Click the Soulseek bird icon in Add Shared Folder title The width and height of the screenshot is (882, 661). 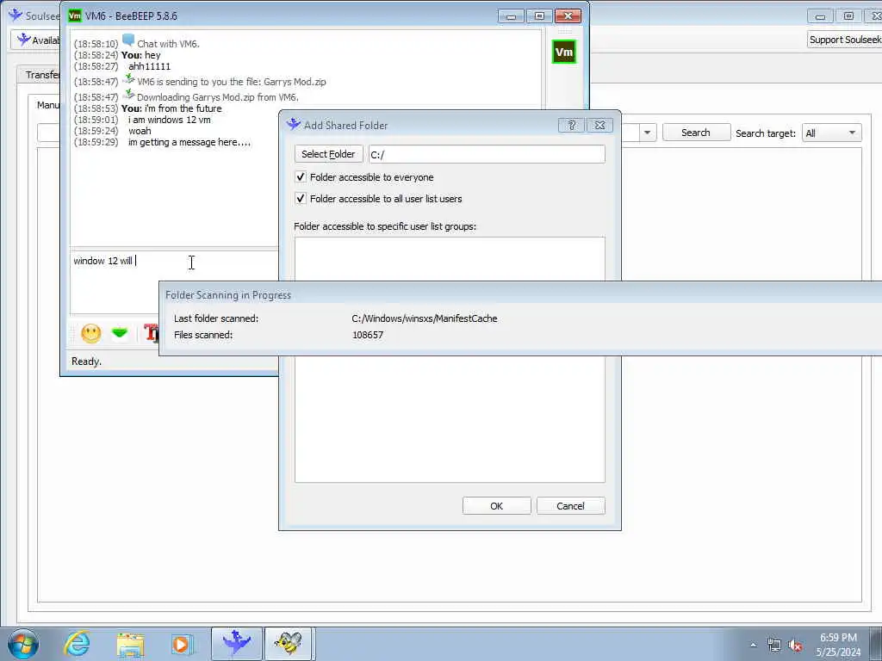pyautogui.click(x=293, y=125)
